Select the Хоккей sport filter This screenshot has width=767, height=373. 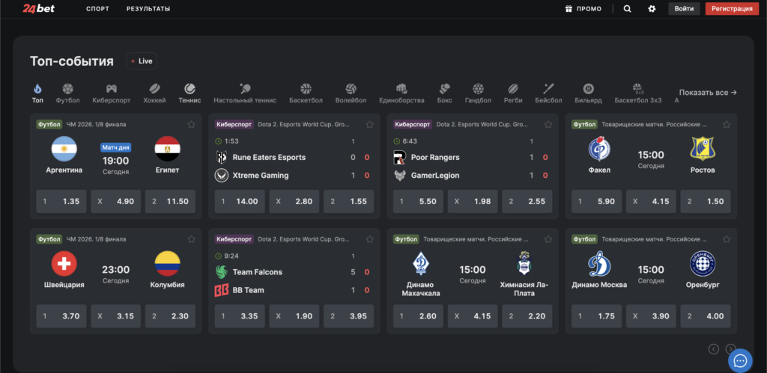point(154,93)
